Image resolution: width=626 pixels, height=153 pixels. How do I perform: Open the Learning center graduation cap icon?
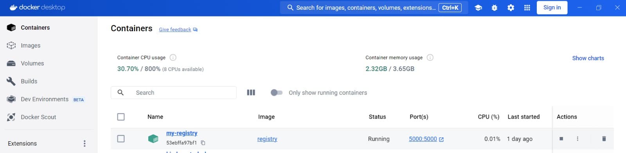pos(478,8)
